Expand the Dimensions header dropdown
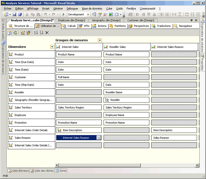Screen dimensions: 206x179 (x=52, y=47)
